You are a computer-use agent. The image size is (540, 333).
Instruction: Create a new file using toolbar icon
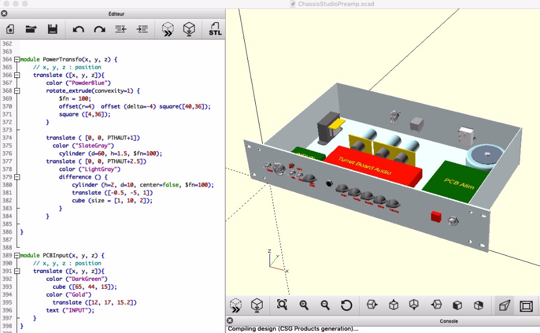[x=11, y=30]
